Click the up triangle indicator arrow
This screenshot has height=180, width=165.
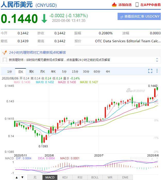point(17,177)
